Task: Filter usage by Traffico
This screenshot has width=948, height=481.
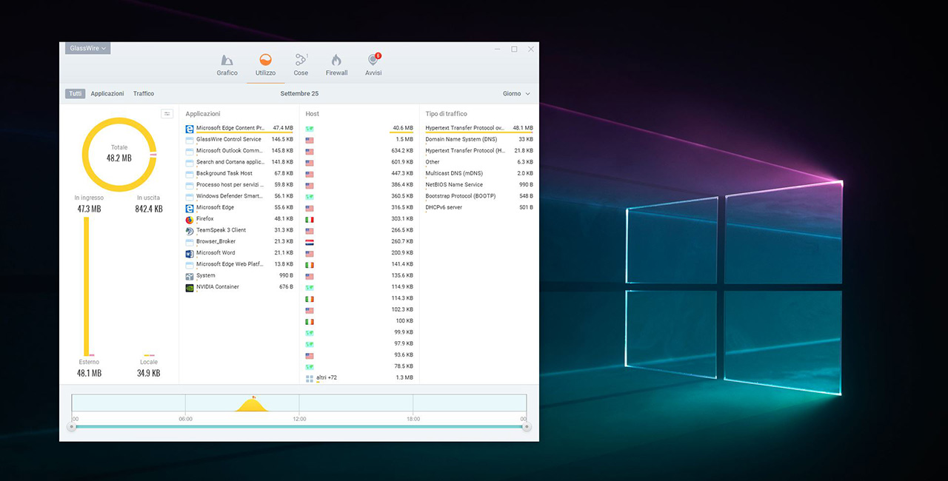Action: [144, 94]
